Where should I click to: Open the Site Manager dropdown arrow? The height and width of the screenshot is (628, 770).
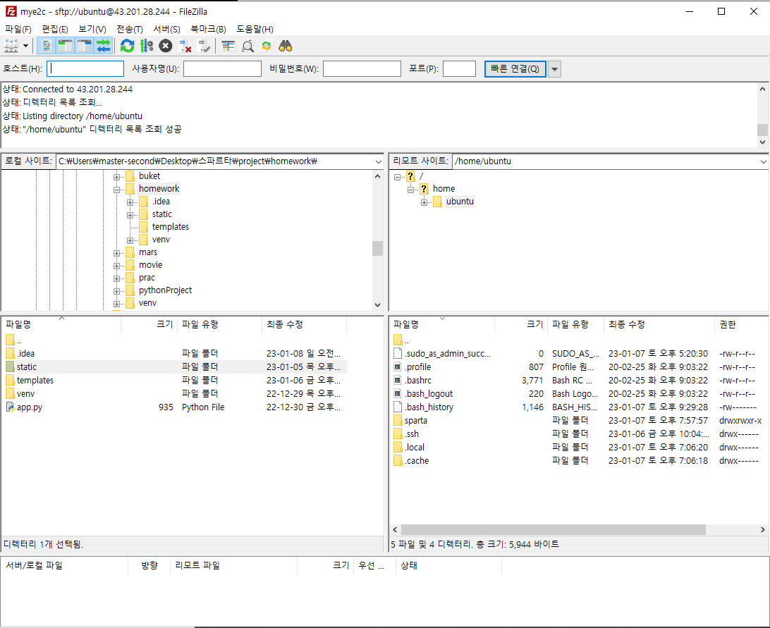[x=25, y=46]
